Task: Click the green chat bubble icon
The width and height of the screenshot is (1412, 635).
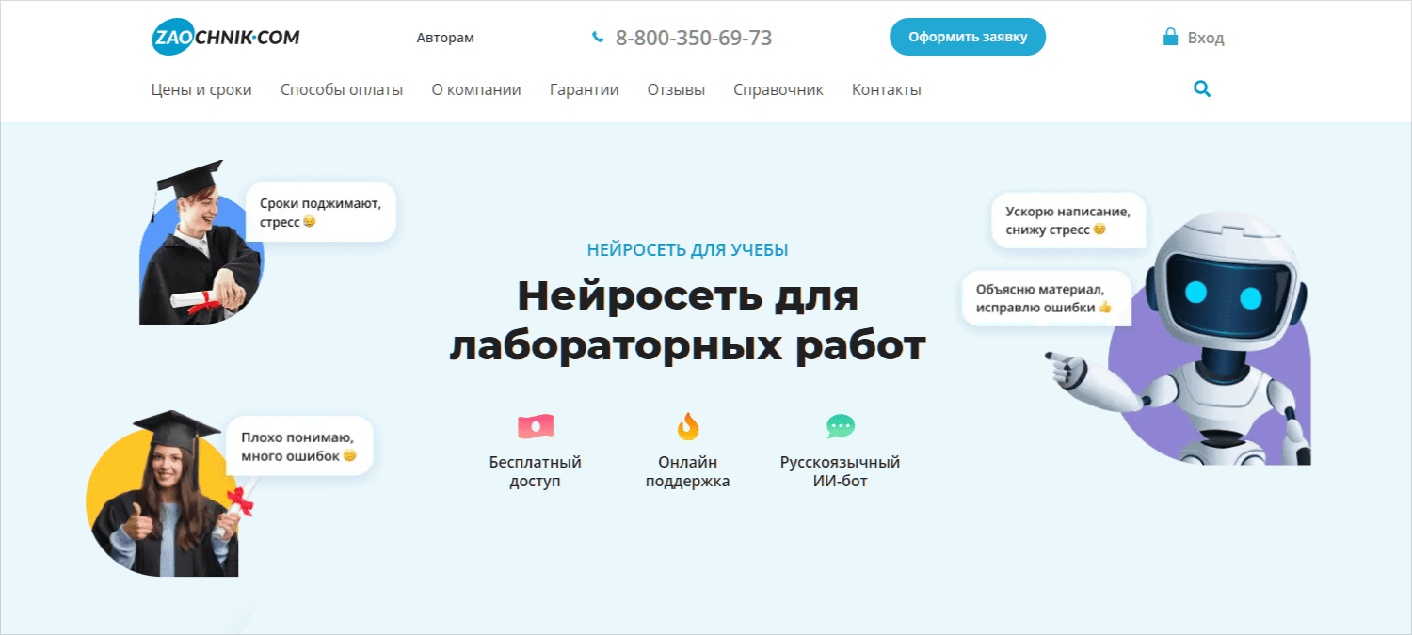Action: tap(840, 427)
